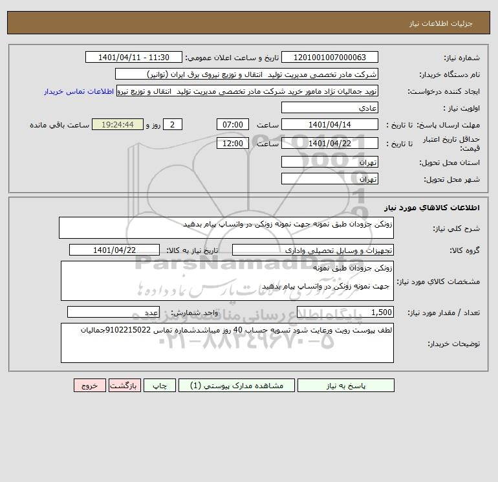Click the واحد شمارش label
This screenshot has width=498, height=482.
(195, 312)
